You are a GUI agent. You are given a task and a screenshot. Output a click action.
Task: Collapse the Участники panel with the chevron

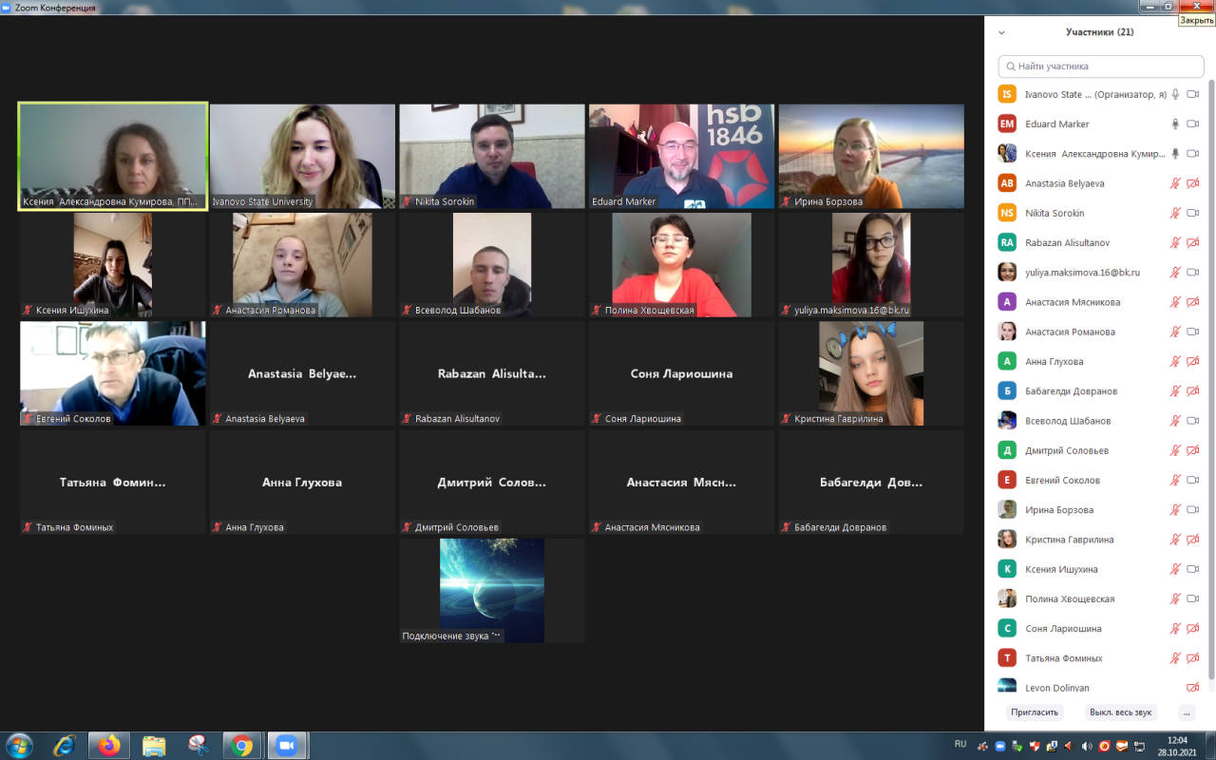point(1001,32)
